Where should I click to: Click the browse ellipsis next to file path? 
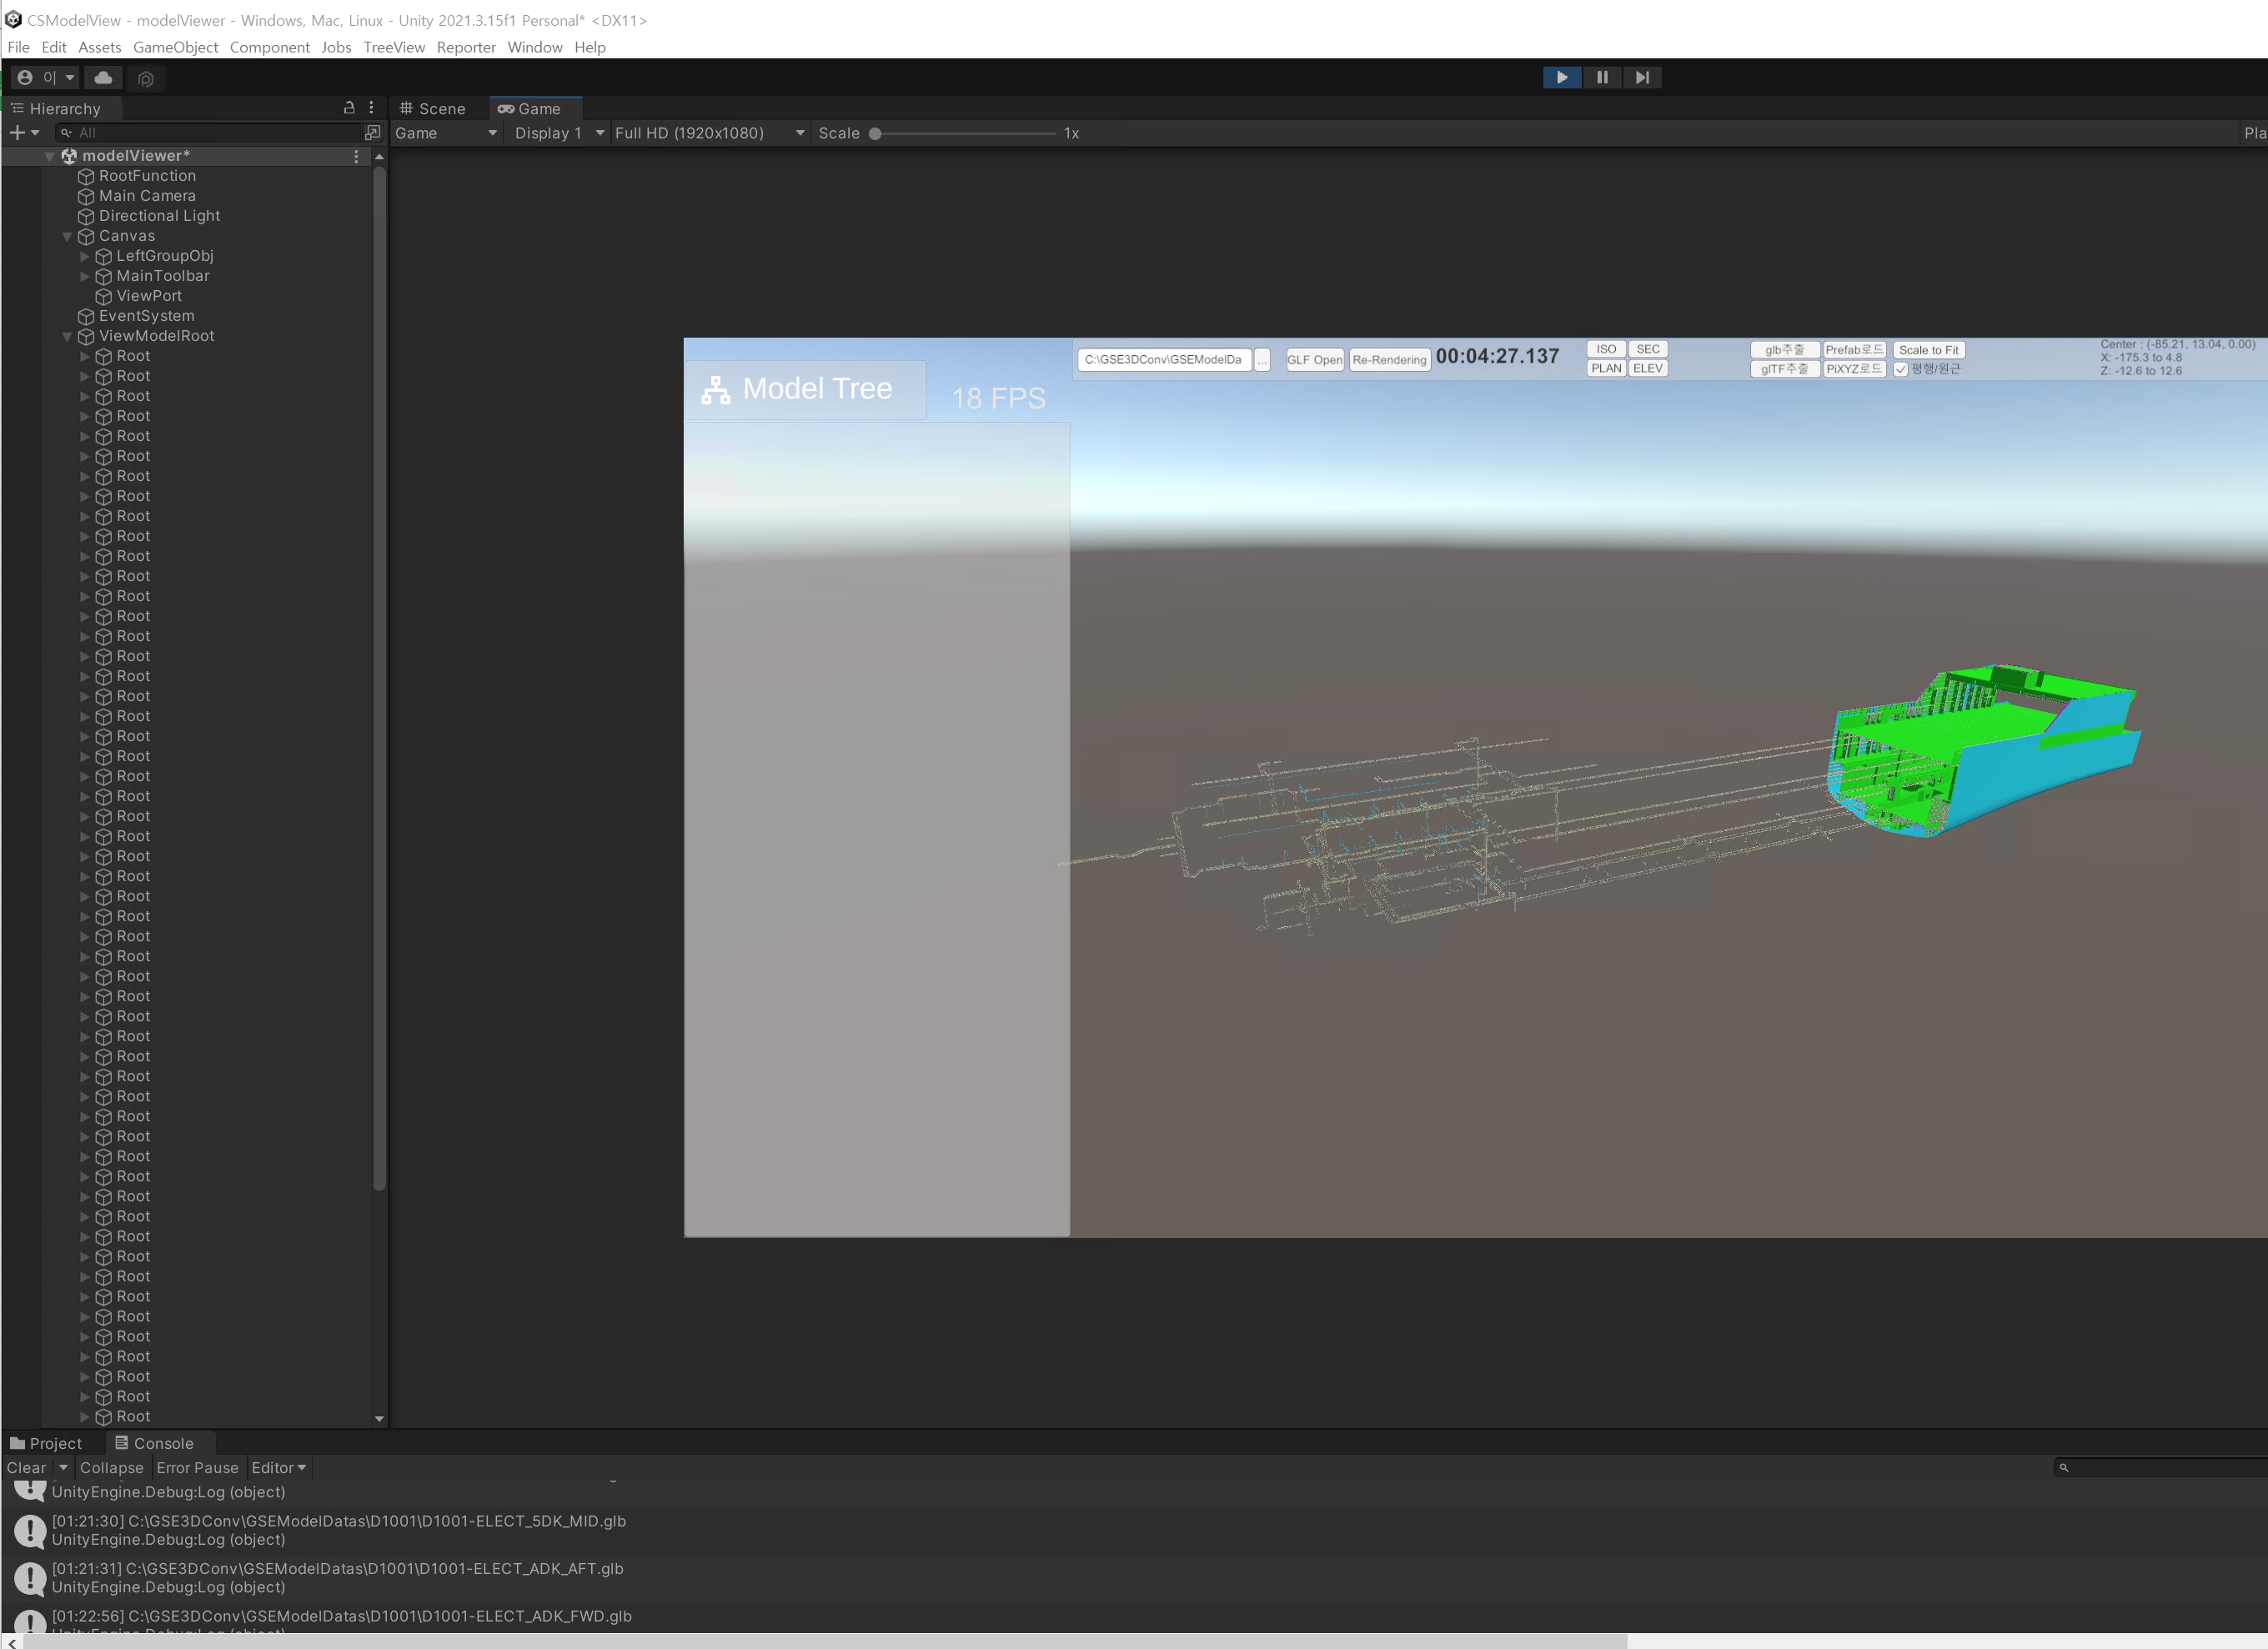(1263, 360)
